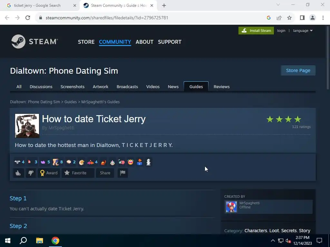The width and height of the screenshot is (330, 247).
Task: Click the Steam logo
Action: 34,41
